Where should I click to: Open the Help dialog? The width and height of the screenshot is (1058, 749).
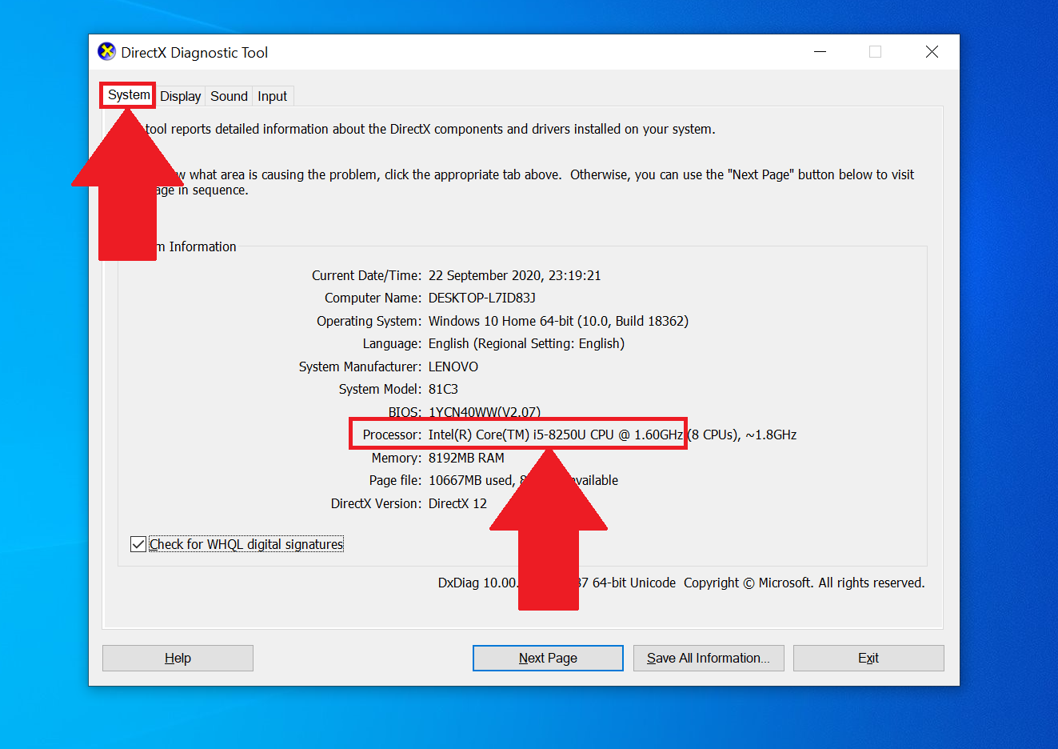(177, 657)
